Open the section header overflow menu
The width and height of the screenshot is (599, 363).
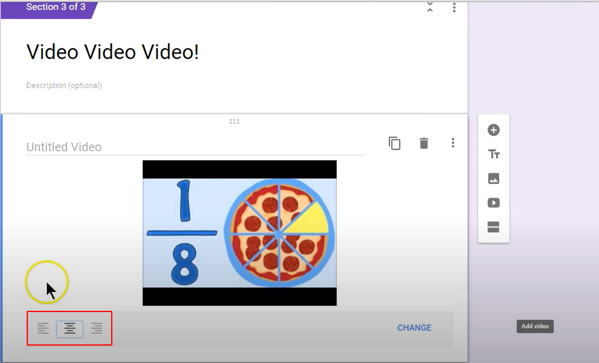(x=454, y=8)
